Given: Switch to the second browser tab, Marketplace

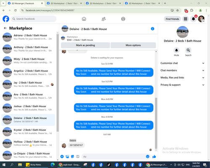Looking at the screenshot, I should coord(64,3).
